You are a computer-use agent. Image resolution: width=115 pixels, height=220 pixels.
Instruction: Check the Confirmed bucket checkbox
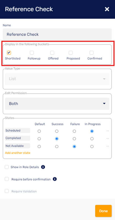point(92,53)
